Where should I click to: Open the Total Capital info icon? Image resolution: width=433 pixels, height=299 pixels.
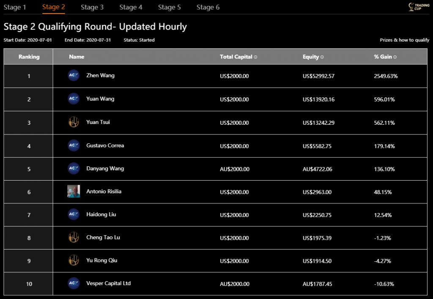[x=255, y=57]
